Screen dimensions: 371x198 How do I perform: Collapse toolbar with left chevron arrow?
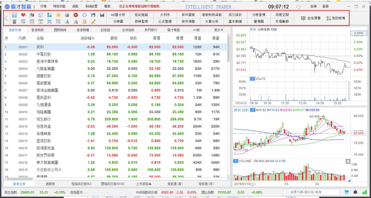pyautogui.click(x=6, y=18)
